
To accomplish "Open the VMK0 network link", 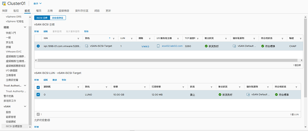I will [145, 46].
